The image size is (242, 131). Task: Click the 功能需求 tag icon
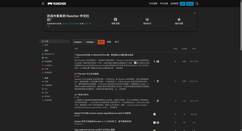click(x=43, y=85)
